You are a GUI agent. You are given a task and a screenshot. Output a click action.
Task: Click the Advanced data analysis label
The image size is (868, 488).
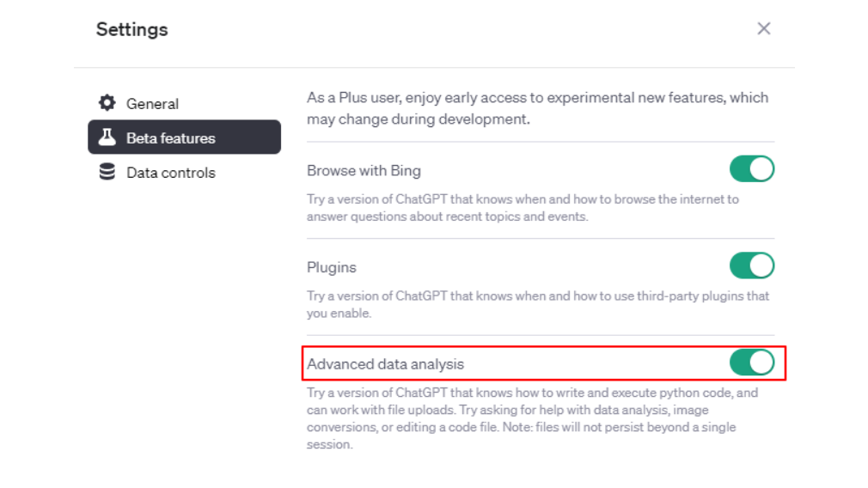385,364
